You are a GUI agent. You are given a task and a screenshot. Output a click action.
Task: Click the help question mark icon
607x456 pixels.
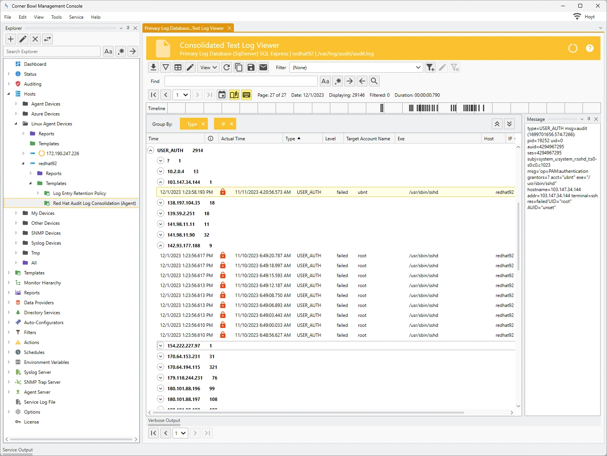tap(590, 48)
